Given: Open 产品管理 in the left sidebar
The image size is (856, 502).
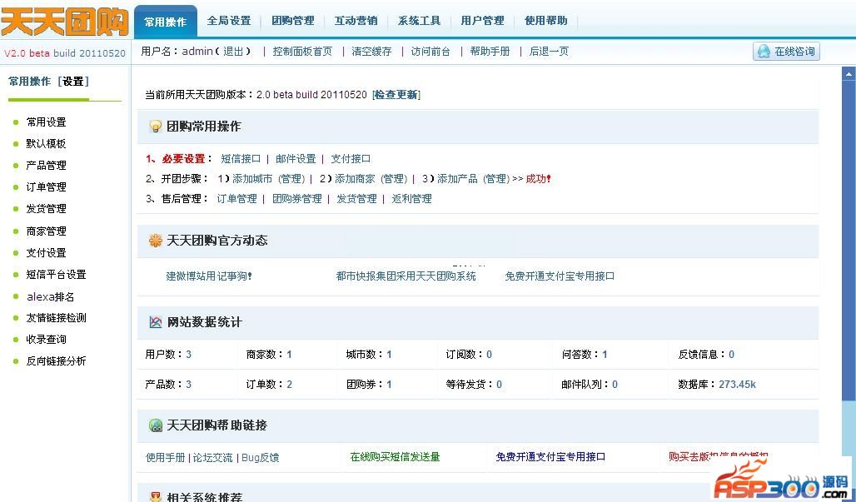Looking at the screenshot, I should pos(46,166).
